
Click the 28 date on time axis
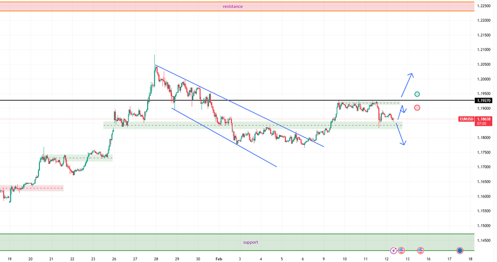(x=156, y=259)
